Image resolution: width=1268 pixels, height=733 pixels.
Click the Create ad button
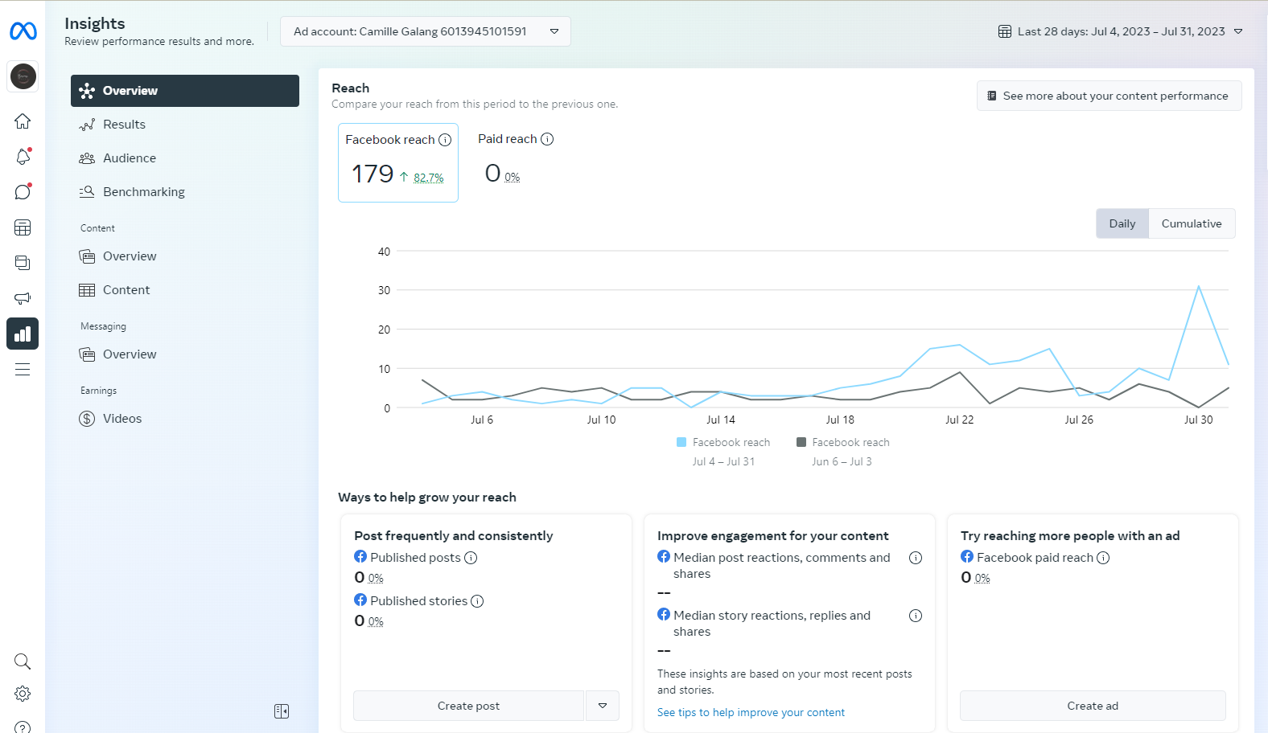tap(1093, 706)
